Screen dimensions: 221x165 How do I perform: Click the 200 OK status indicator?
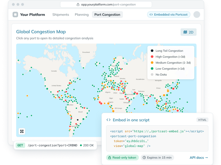coord(87,145)
